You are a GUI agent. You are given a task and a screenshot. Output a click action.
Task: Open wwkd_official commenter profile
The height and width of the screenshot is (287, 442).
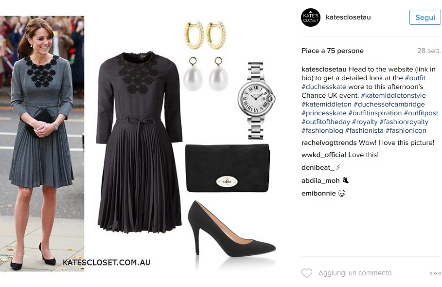click(x=324, y=155)
